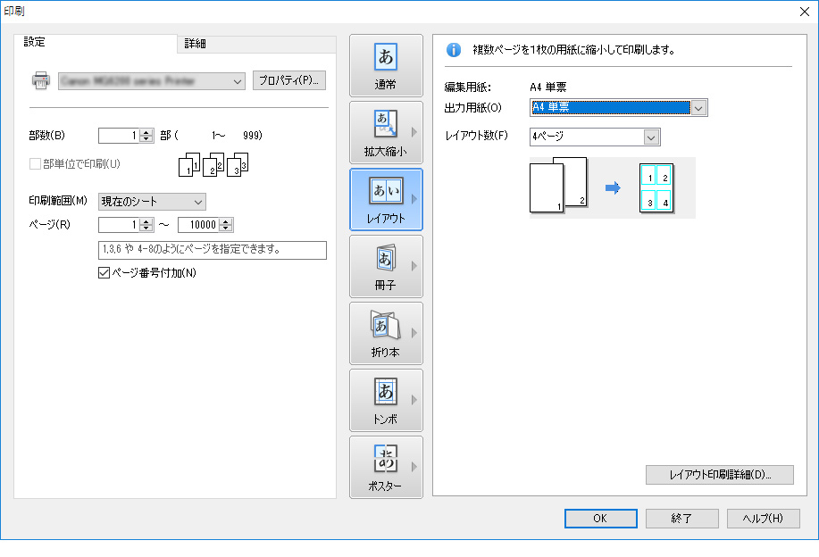Click the page specification text field
The width and height of the screenshot is (819, 557).
(x=212, y=250)
